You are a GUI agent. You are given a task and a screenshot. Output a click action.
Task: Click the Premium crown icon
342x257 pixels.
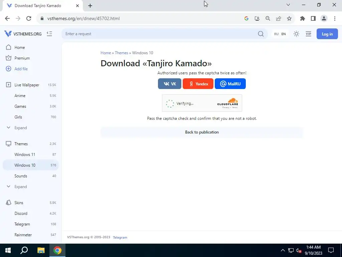(8, 58)
